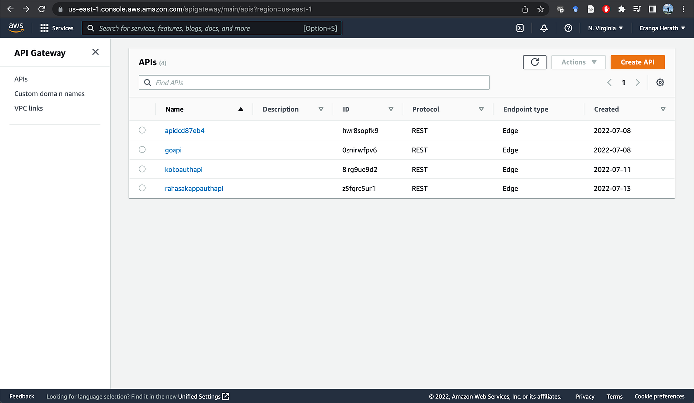
Task: Open the Terms footer link
Action: tap(614, 396)
